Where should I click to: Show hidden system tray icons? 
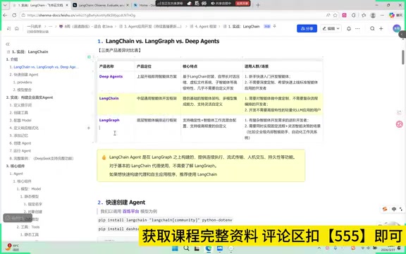point(319,248)
